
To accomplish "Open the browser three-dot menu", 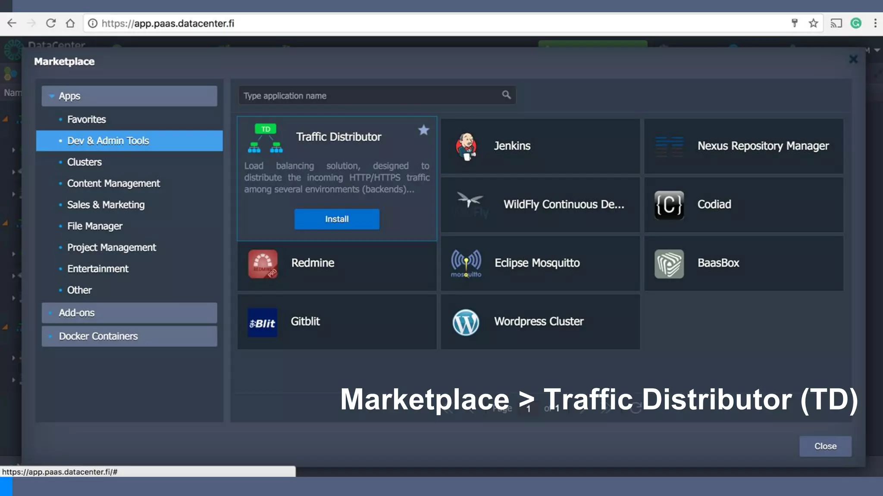I will [875, 23].
